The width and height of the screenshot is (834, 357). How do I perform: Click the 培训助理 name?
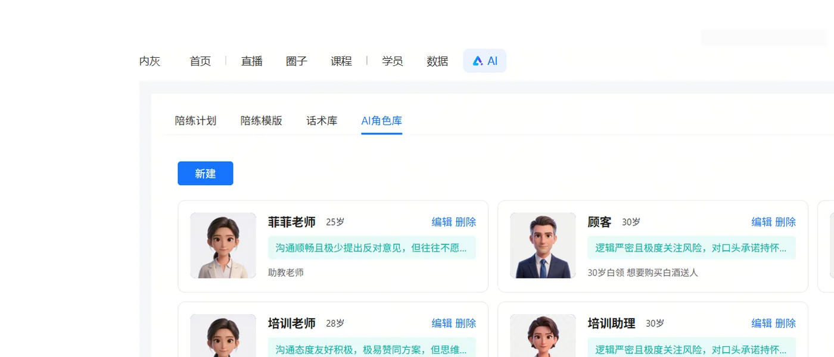pos(612,323)
